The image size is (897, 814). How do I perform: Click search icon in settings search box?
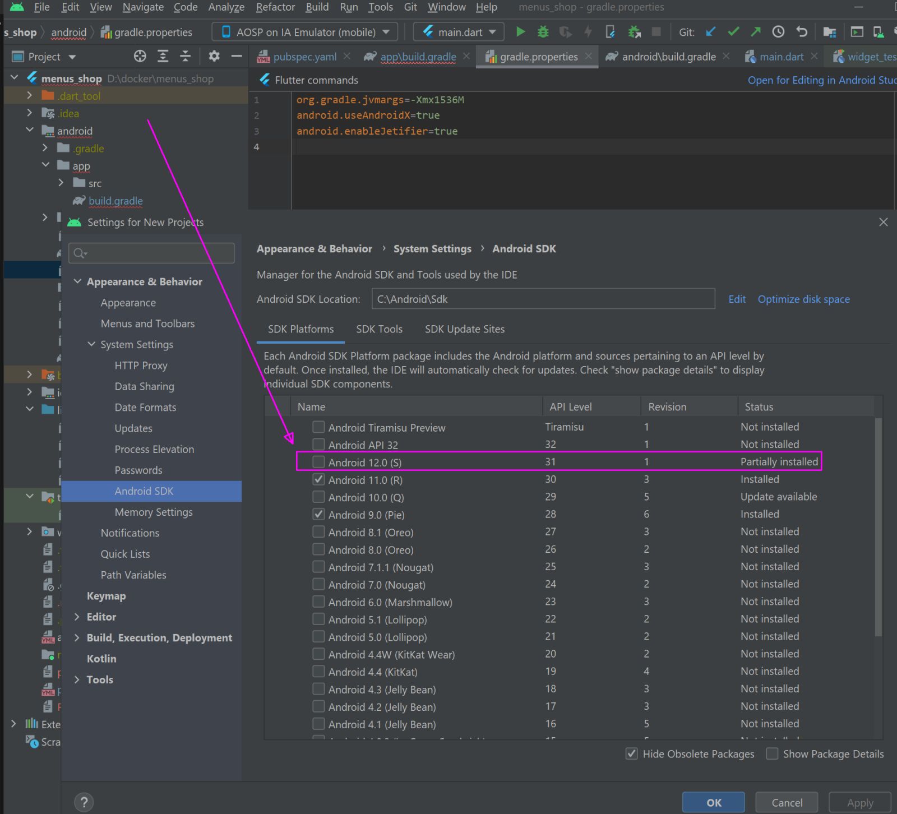pos(80,253)
